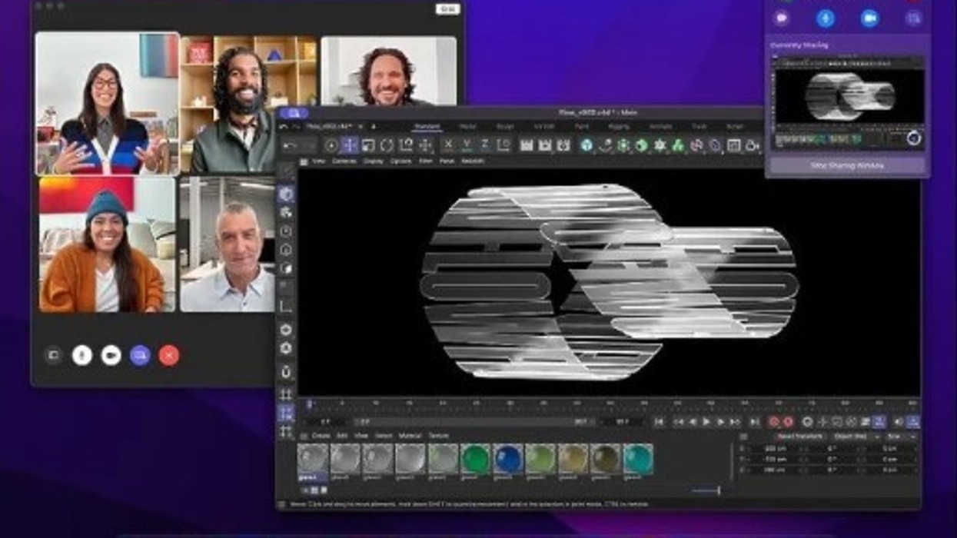Click Stop Sharing Window button

point(847,165)
